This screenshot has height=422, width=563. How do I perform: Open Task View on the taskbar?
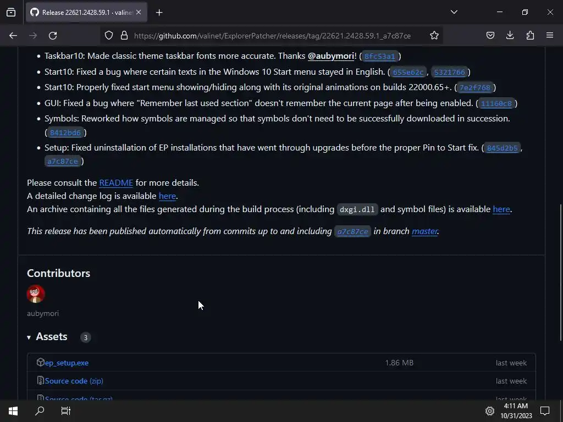[x=66, y=411]
